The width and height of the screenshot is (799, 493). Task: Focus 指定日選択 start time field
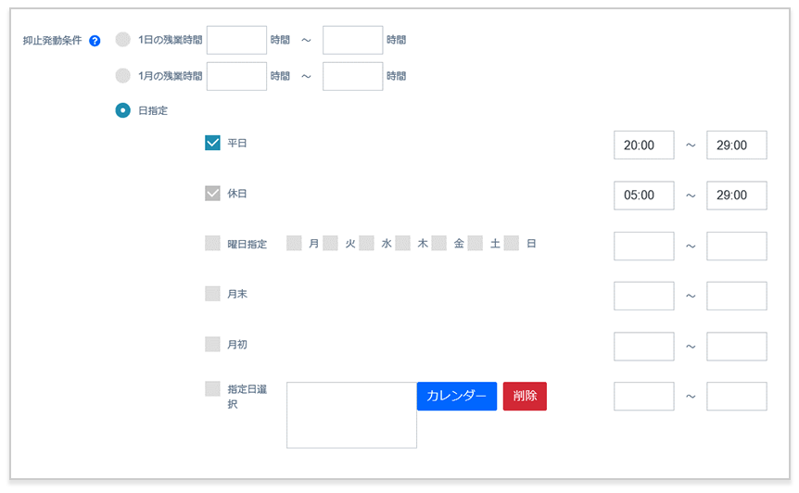click(644, 397)
